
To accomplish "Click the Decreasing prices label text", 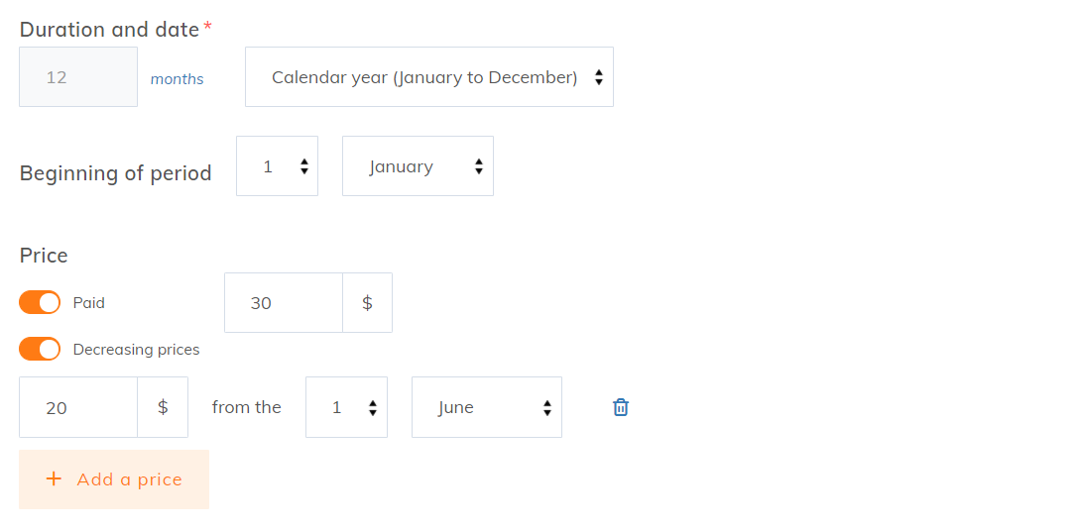I will (x=136, y=350).
